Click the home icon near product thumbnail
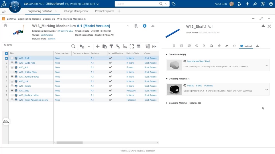Image resolution: width=275 pixels, height=154 pixels. [6, 25]
